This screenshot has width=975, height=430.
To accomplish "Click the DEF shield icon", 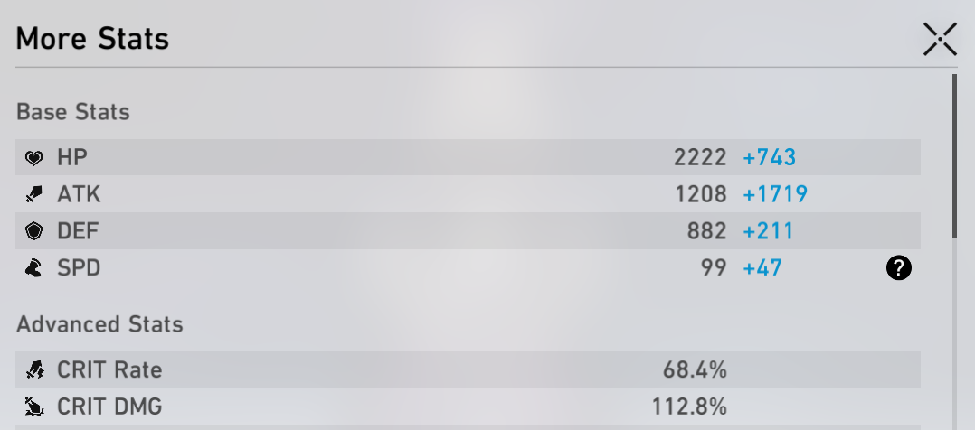I will click(x=34, y=231).
